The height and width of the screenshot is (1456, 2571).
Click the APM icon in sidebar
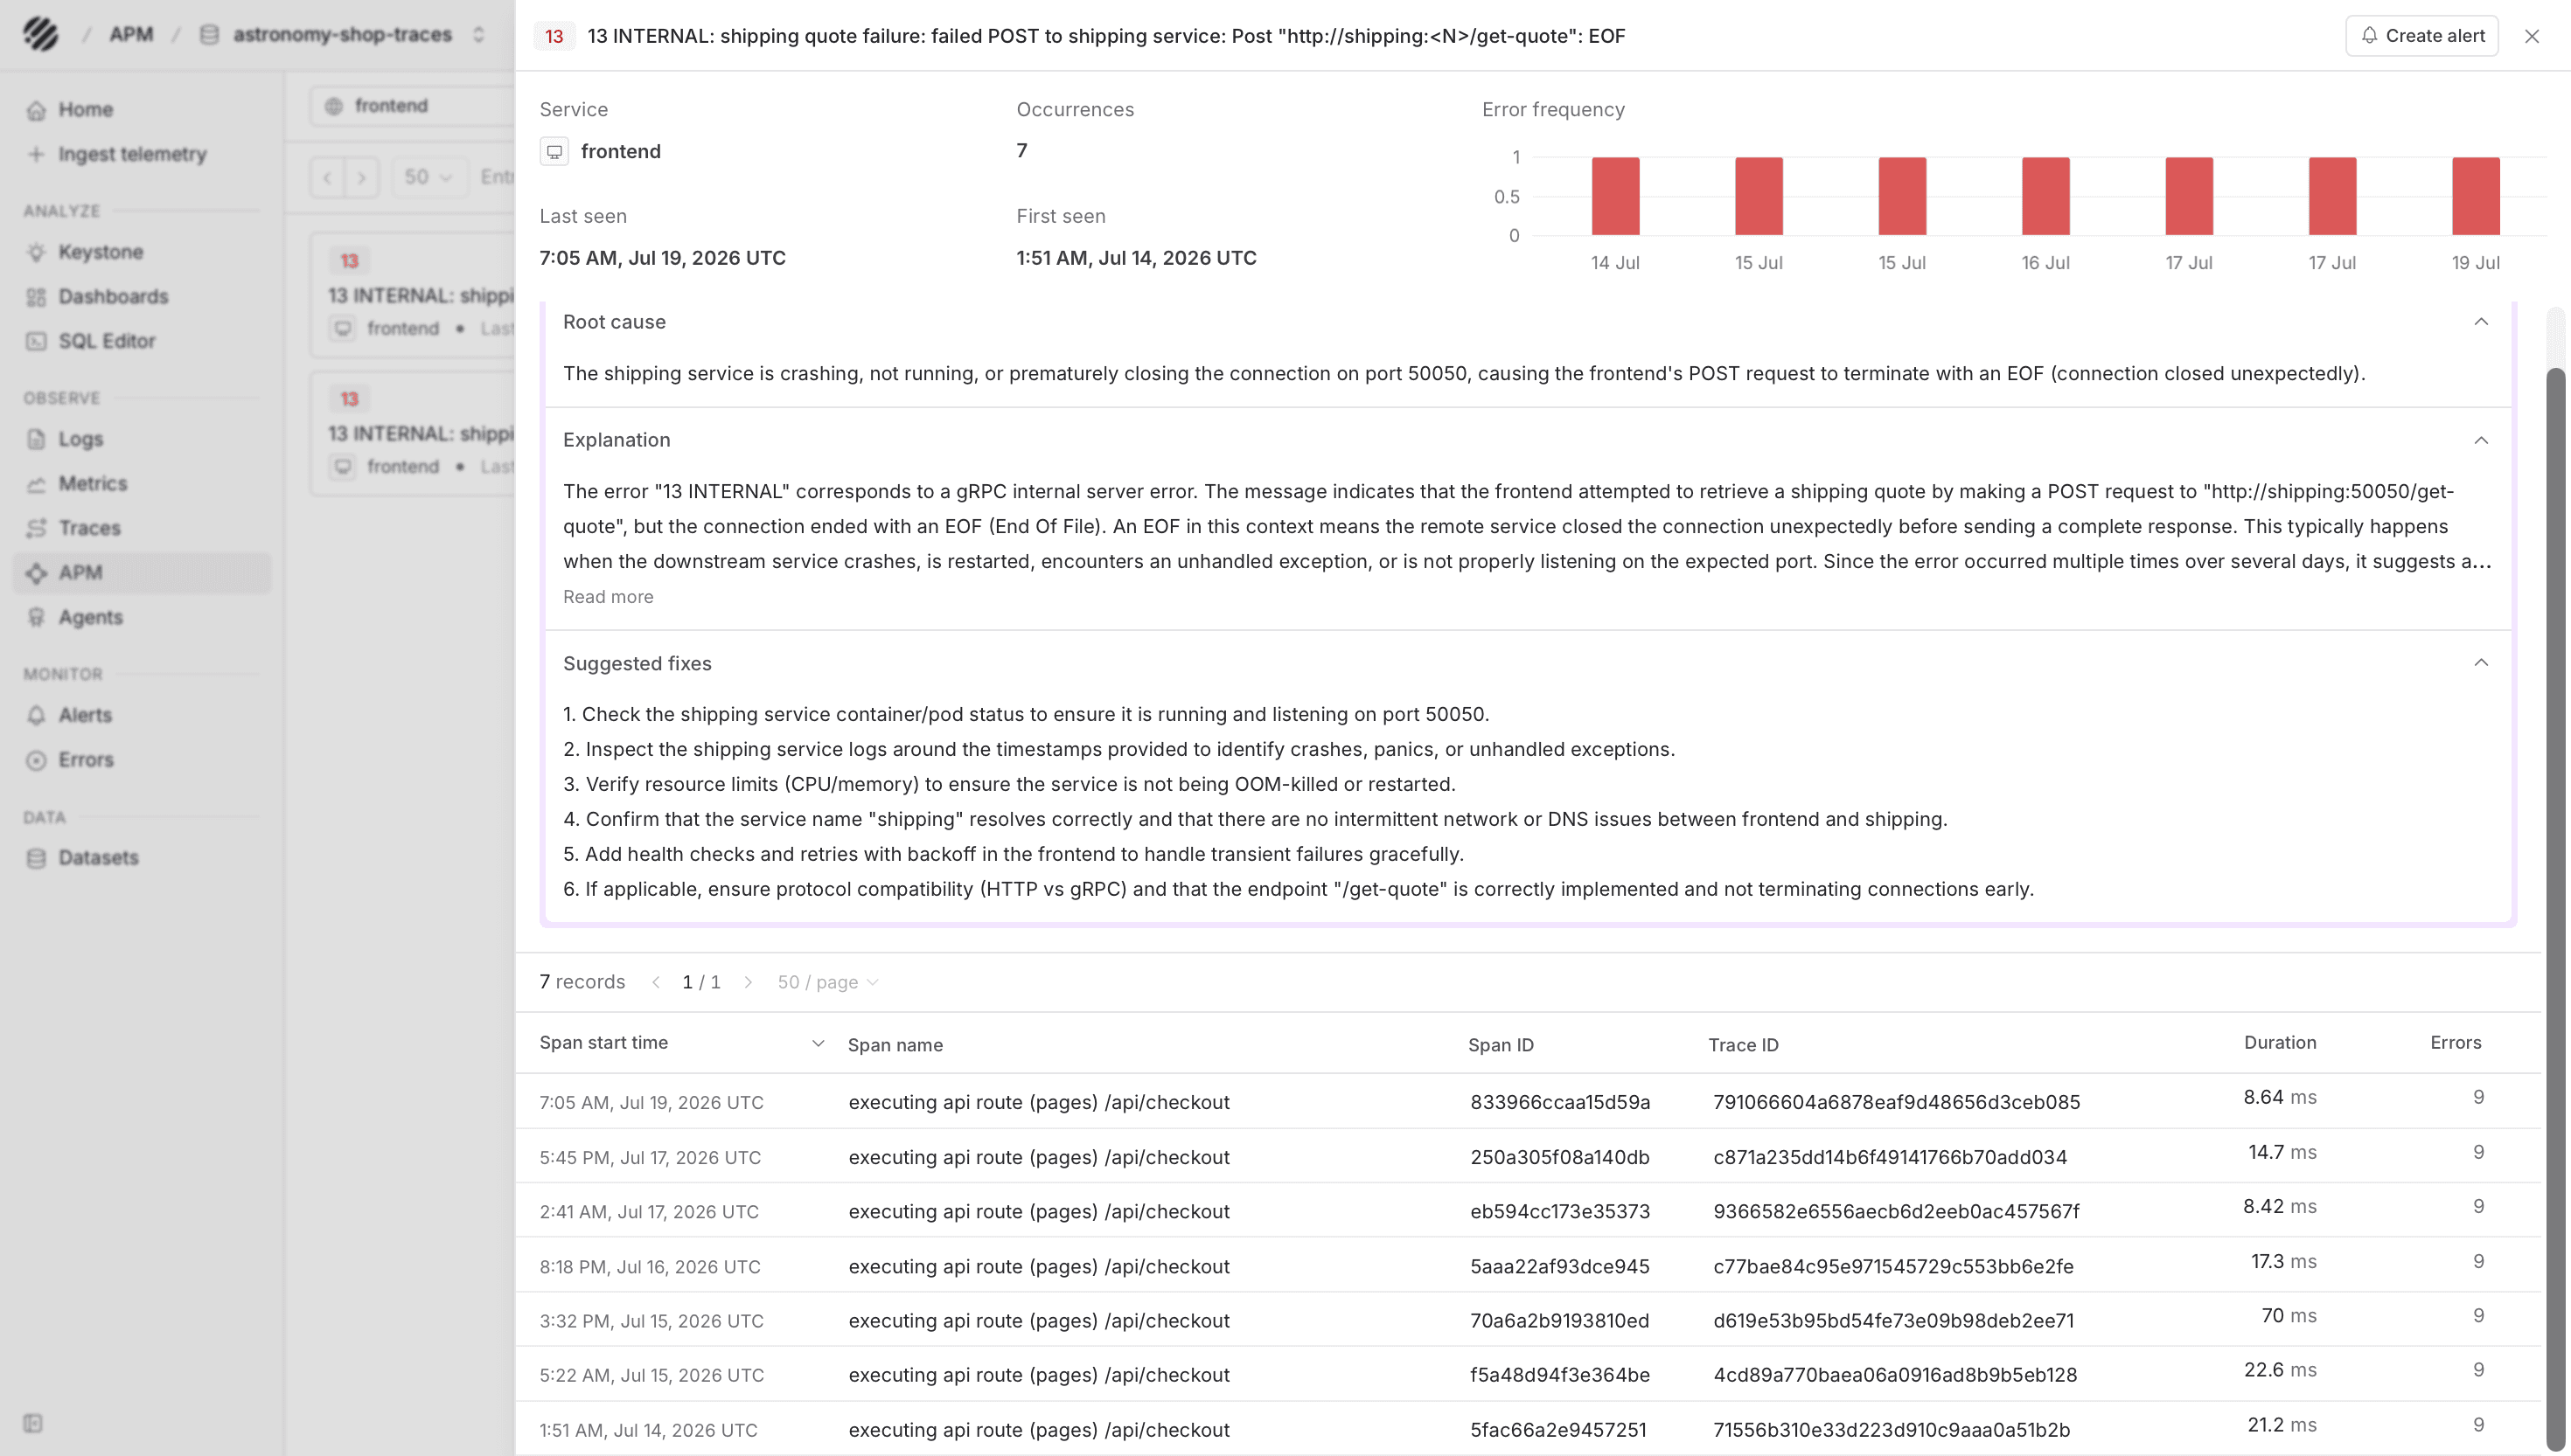37,573
